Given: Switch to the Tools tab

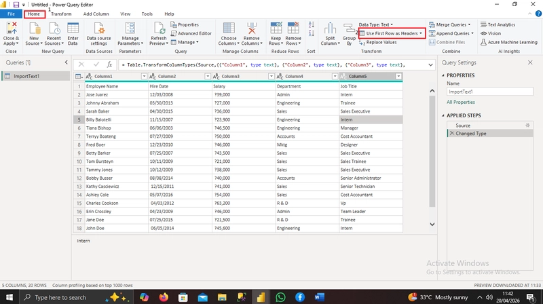Looking at the screenshot, I should [147, 14].
